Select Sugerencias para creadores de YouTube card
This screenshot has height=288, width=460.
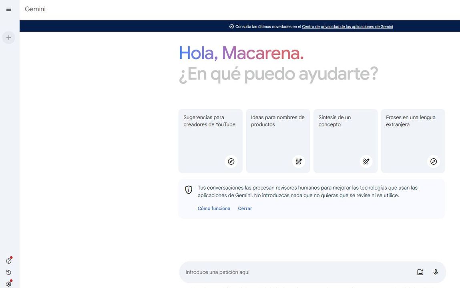[211, 141]
